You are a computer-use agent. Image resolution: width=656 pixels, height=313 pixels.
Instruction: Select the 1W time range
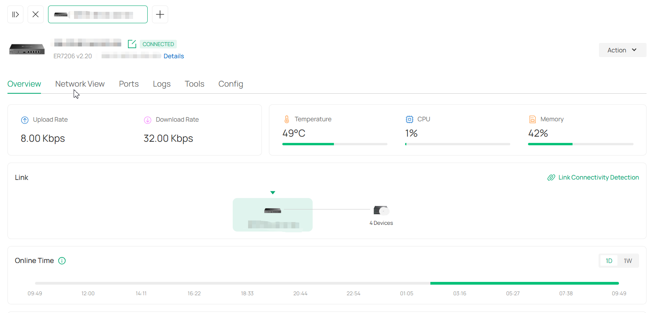[x=628, y=261]
